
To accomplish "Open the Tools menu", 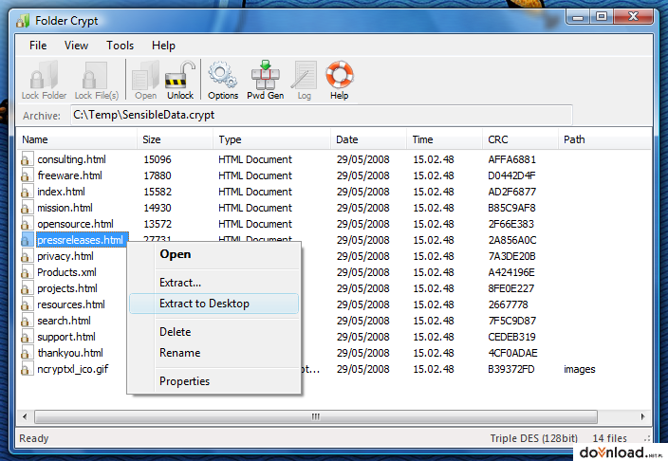I will 120,46.
